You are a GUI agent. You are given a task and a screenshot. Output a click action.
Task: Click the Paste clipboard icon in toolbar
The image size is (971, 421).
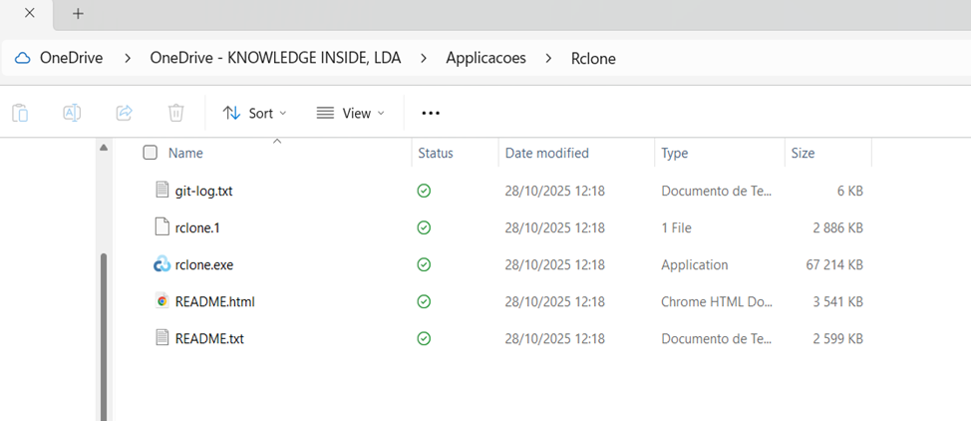pos(20,113)
